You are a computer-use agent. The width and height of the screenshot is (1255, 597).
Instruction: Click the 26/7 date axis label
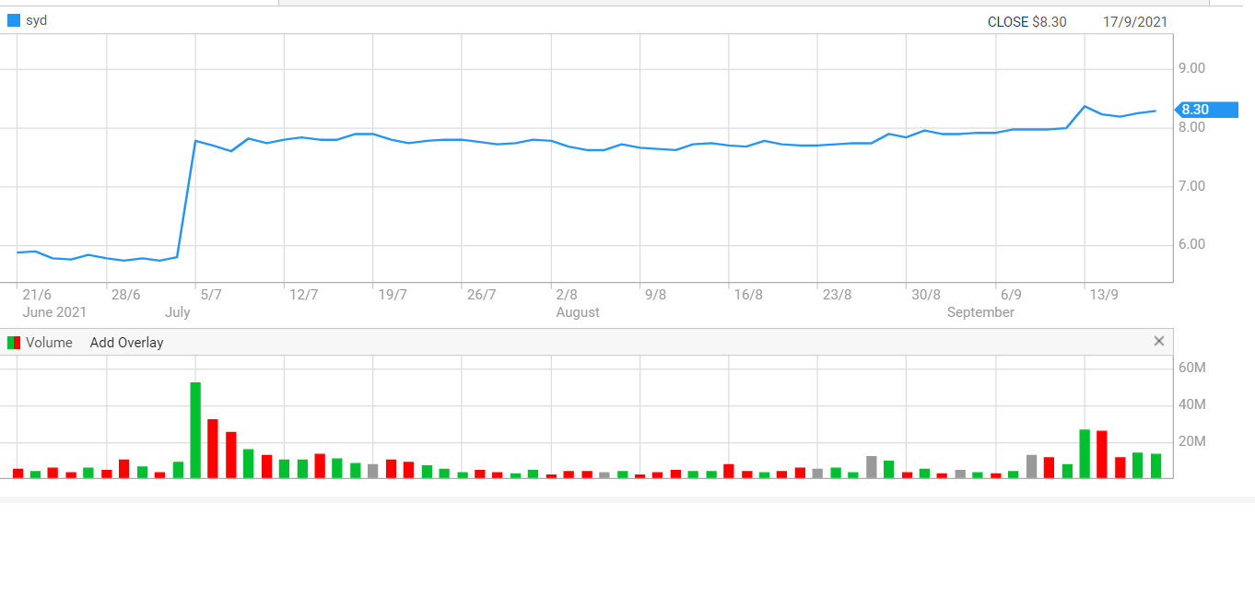click(481, 295)
